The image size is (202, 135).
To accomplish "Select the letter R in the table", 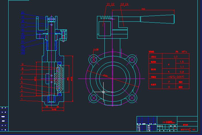I will point(169,87).
